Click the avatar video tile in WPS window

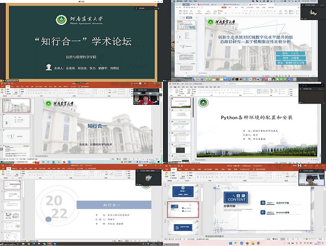[313, 12]
